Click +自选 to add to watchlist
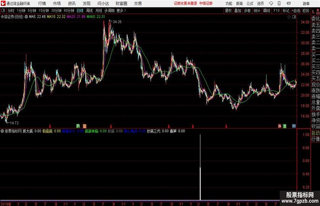320x206 pixels. click(x=296, y=11)
